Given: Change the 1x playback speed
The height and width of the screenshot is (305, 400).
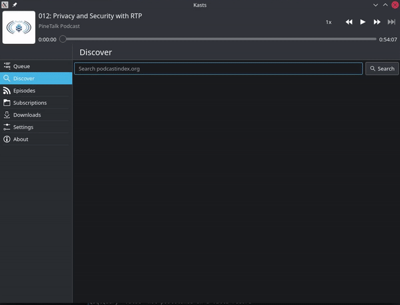Looking at the screenshot, I should point(329,22).
